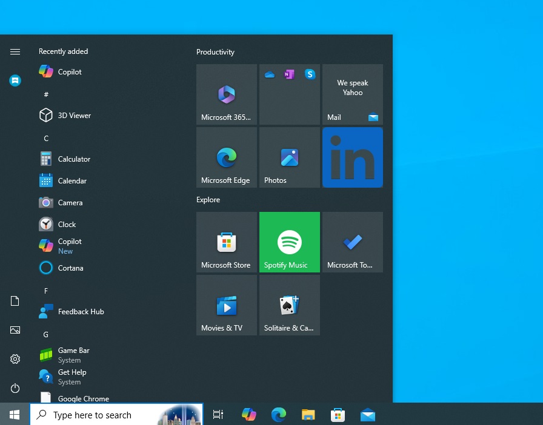Launch the Movies & TV tile
The width and height of the screenshot is (543, 425).
point(226,305)
